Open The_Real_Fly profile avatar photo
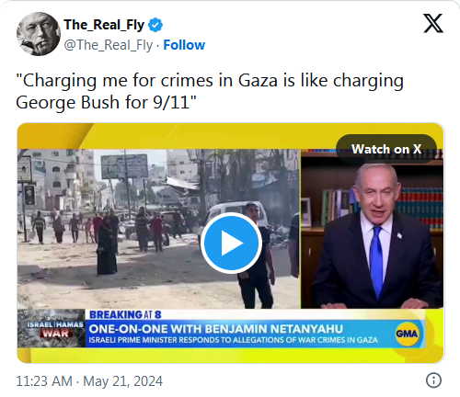 [39, 34]
